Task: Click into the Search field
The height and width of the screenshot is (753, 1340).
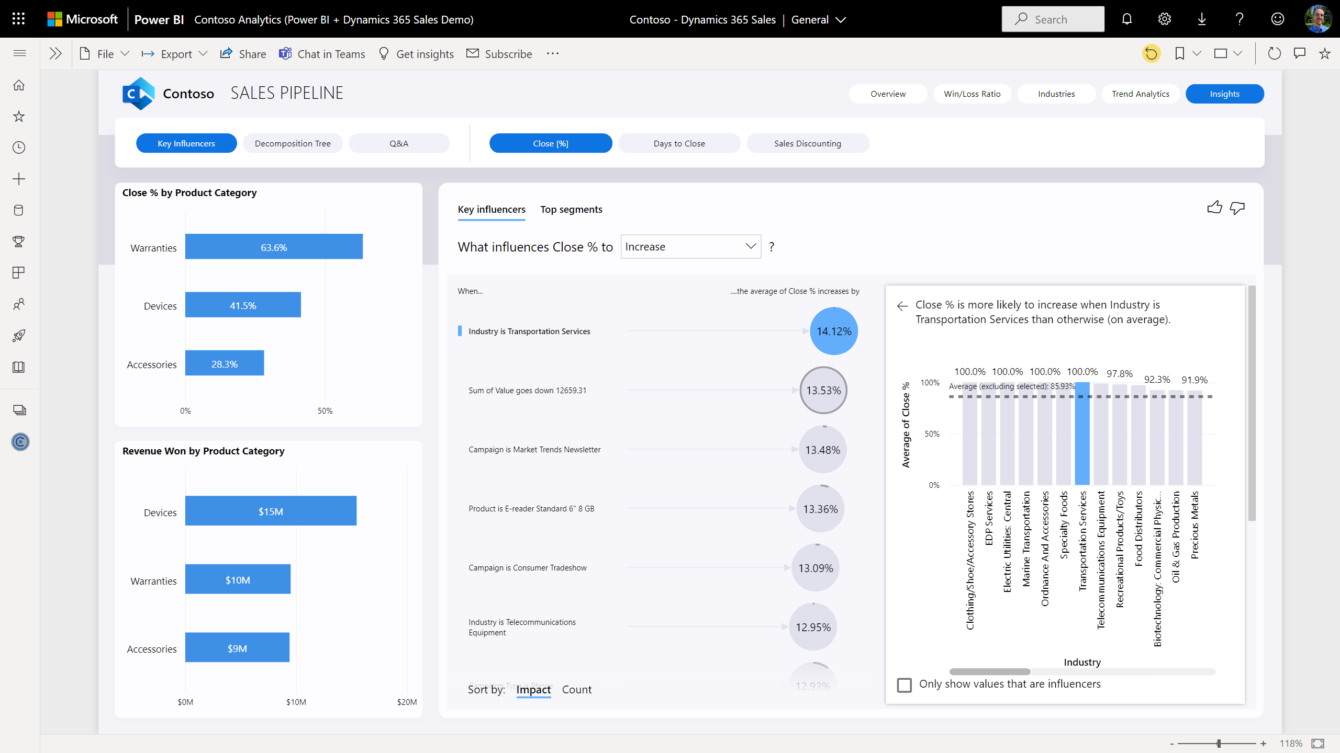Action: pyautogui.click(x=1053, y=19)
